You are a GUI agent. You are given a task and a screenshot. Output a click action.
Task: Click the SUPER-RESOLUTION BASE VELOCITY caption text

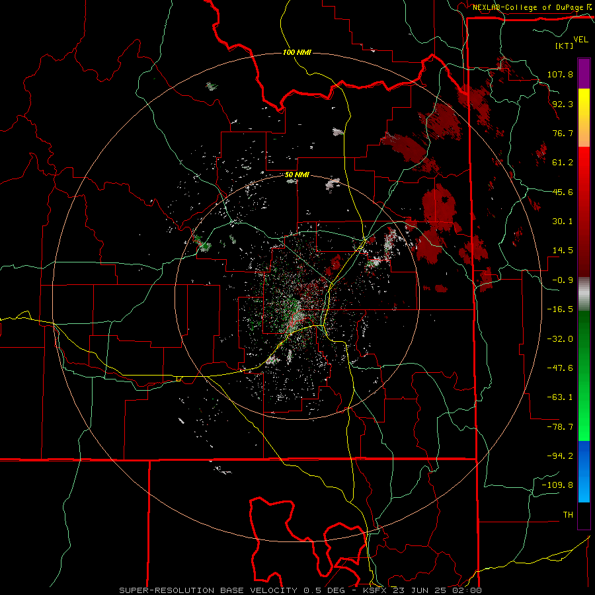pos(208,590)
